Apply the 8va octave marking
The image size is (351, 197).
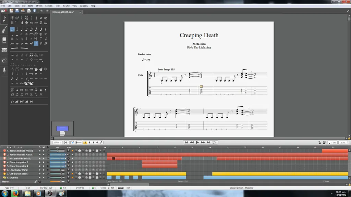point(31,23)
